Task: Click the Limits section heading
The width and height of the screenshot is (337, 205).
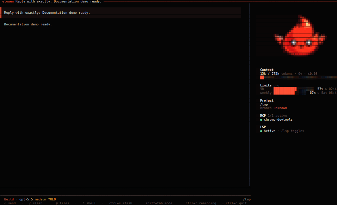Action: click(x=266, y=85)
